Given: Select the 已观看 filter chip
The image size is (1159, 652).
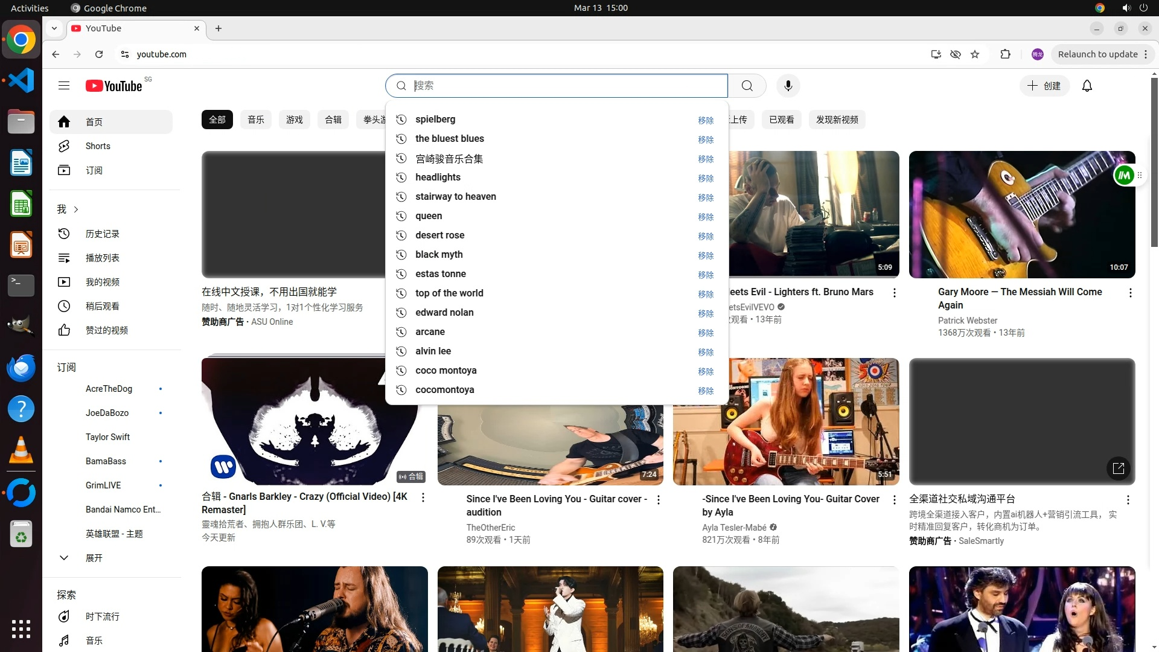Looking at the screenshot, I should coord(781,120).
